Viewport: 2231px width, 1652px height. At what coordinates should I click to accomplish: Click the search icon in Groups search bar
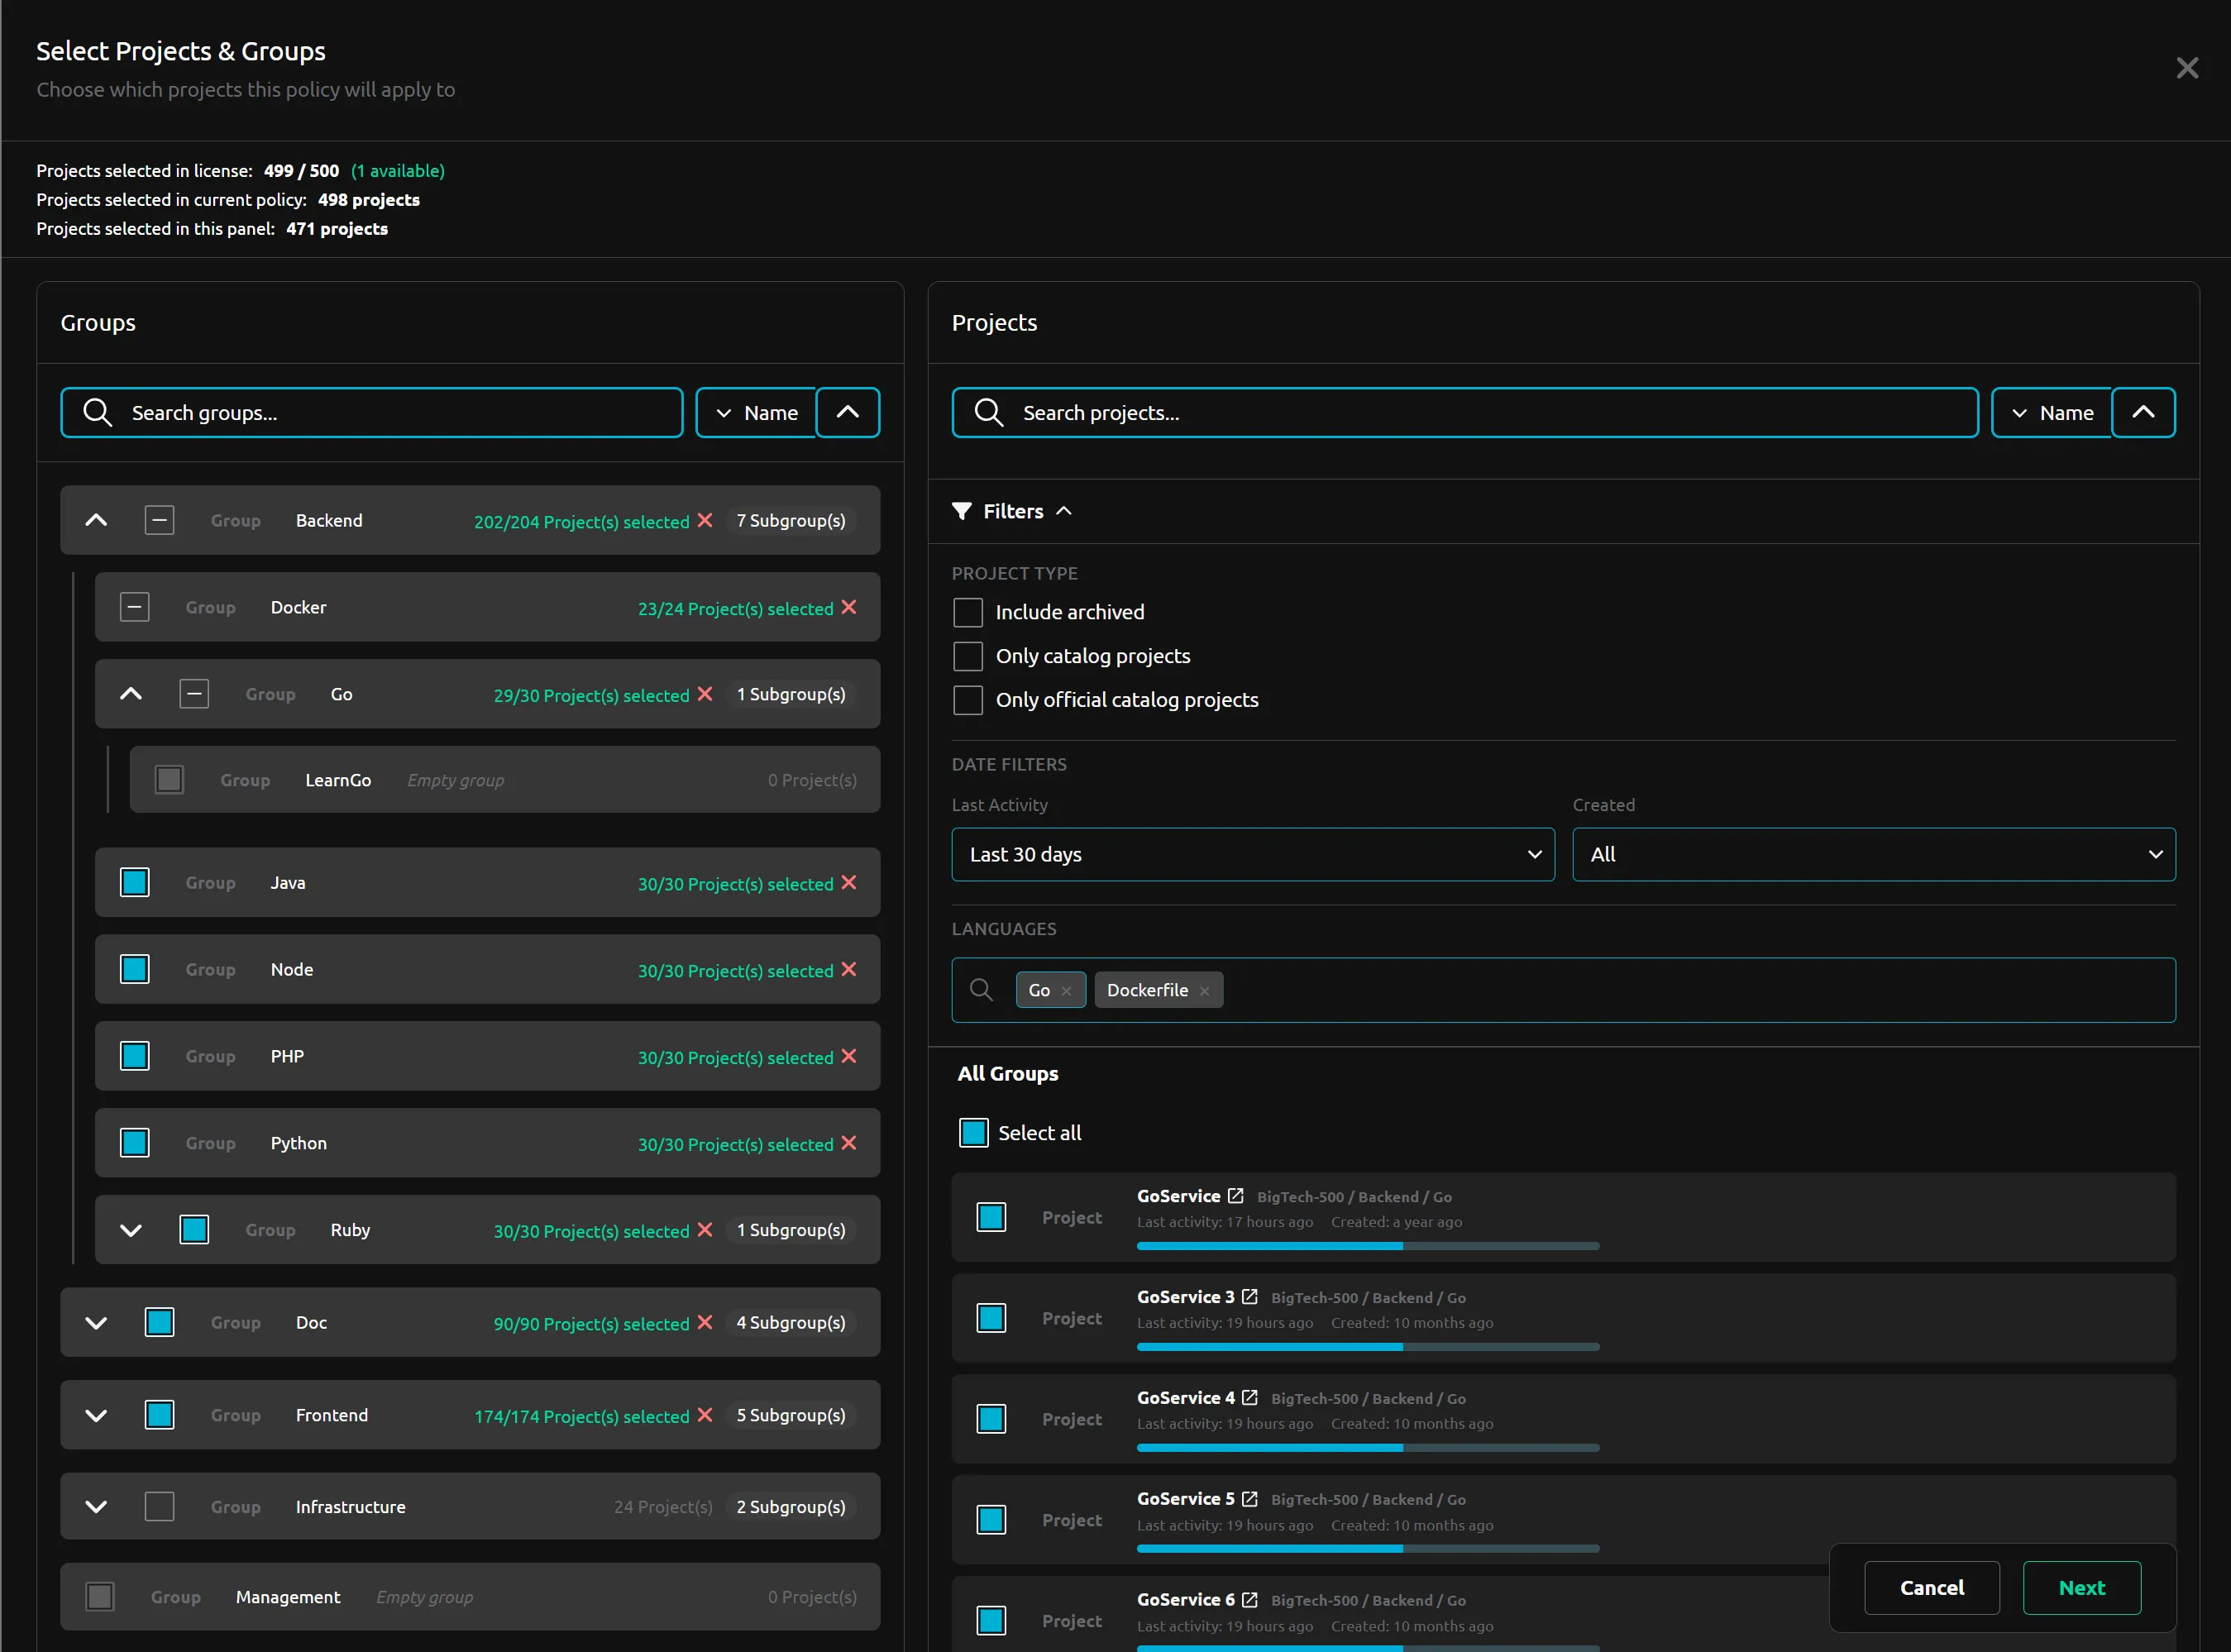tap(98, 412)
